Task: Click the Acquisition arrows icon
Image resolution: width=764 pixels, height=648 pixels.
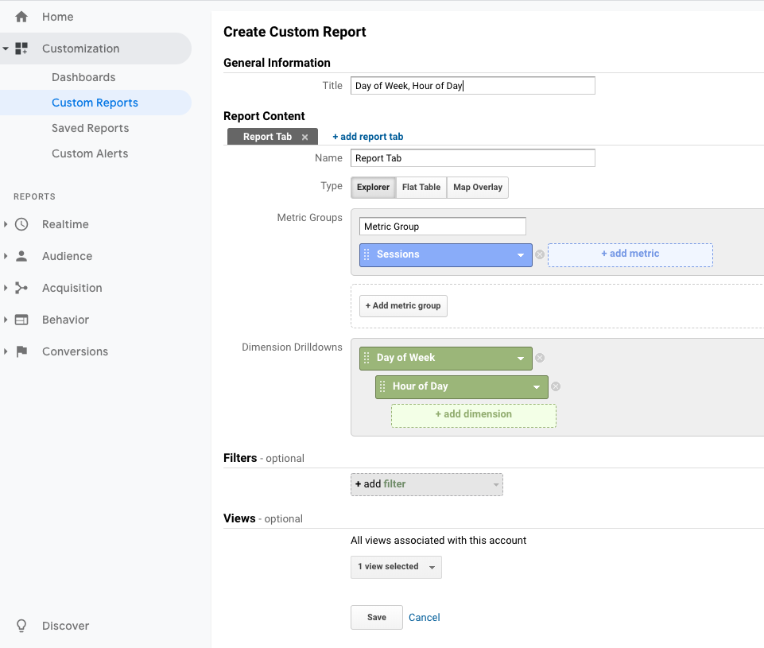Action: coord(21,288)
